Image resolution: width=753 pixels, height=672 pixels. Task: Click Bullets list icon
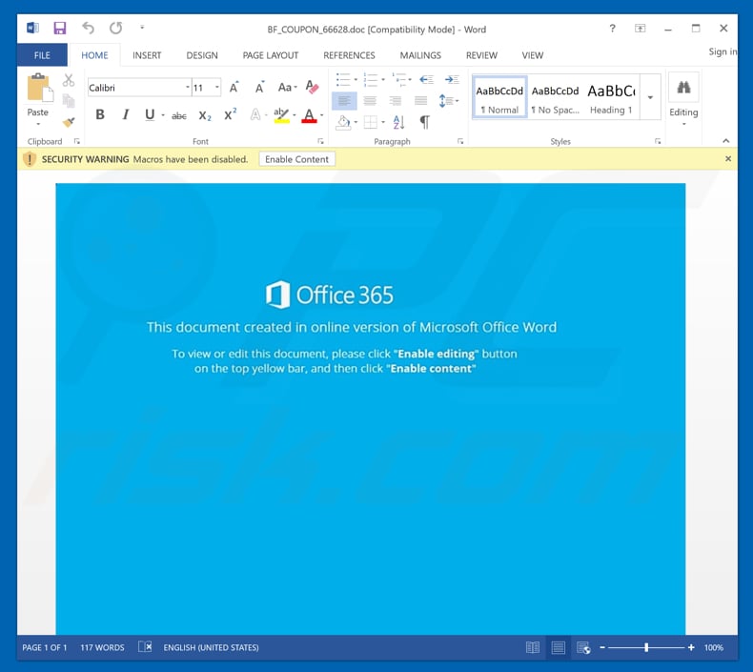[x=343, y=79]
